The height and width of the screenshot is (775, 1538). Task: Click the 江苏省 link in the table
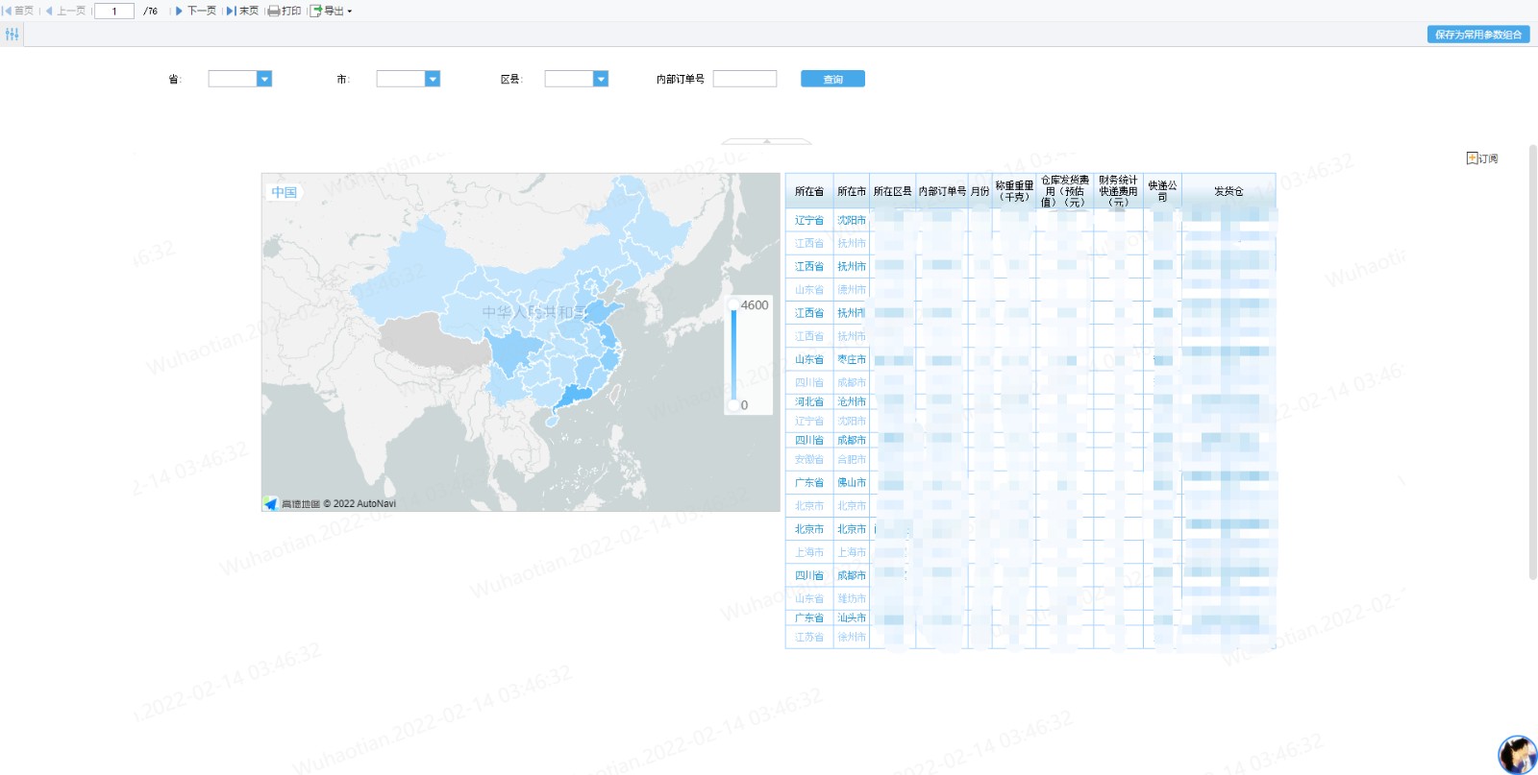click(809, 637)
